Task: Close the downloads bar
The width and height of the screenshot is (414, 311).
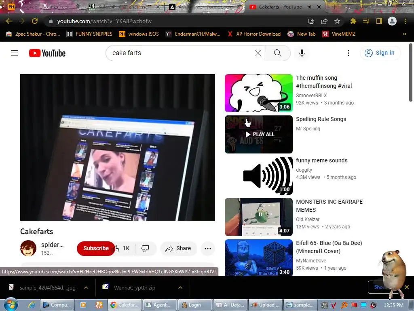Action: click(x=407, y=287)
